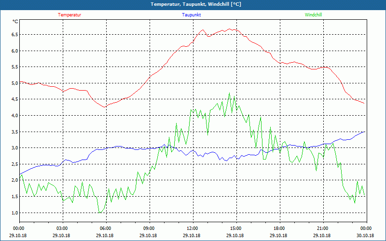
Task: Click the 3,5 y-axis value
Action: pyautogui.click(x=15, y=132)
